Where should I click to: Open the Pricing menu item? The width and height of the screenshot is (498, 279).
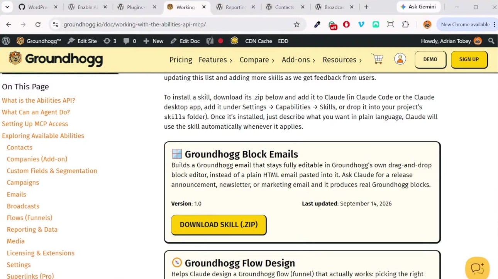[x=181, y=60]
